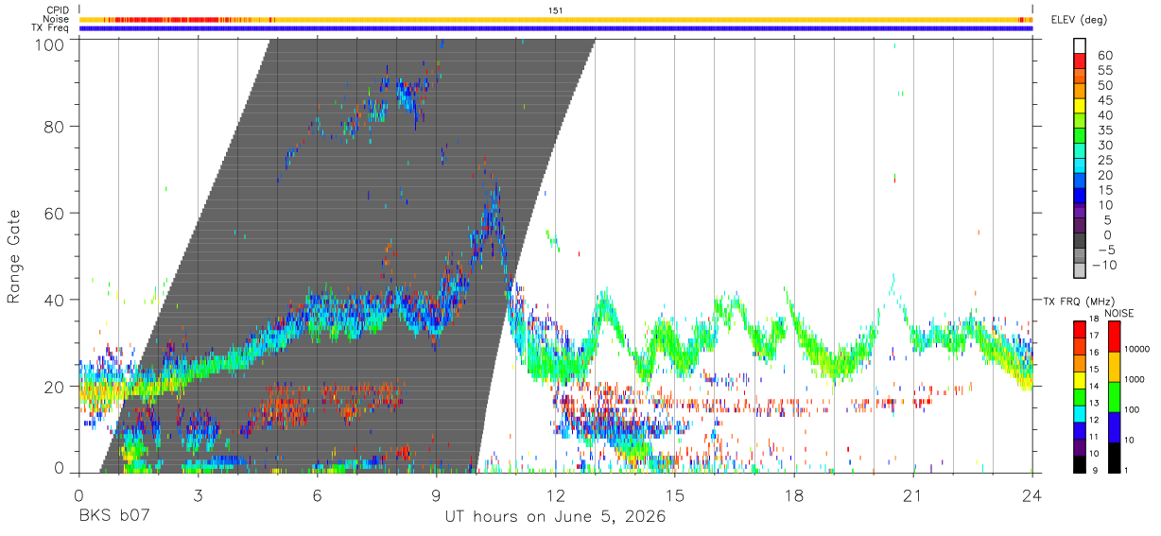Screen dimensions: 1161x536
Task: Select the NOISE legend title
Action: pos(1118,313)
